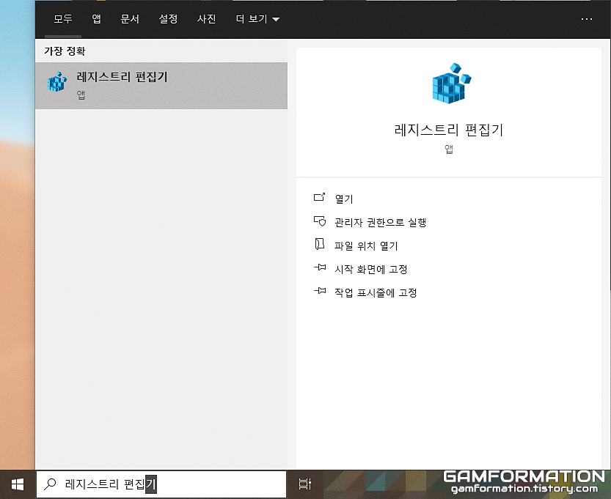This screenshot has height=499, width=611.
Task: Open Task View on the taskbar
Action: [x=304, y=484]
